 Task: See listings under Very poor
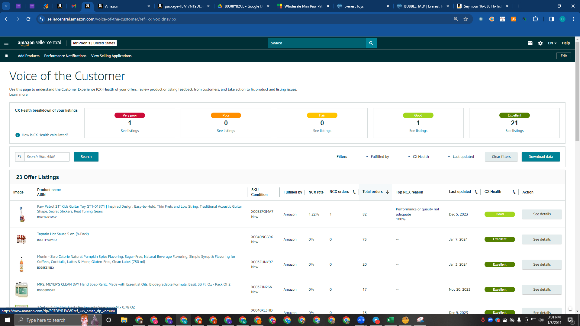pos(130,131)
